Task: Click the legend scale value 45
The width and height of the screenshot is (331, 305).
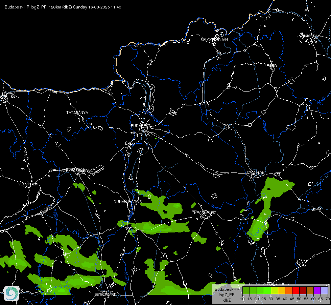Action: [292, 299]
